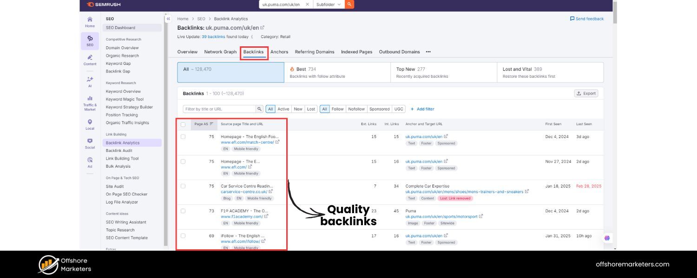697x278 pixels.
Task: Collapse the sidebar using the double-chevron control
Action: pyautogui.click(x=168, y=19)
